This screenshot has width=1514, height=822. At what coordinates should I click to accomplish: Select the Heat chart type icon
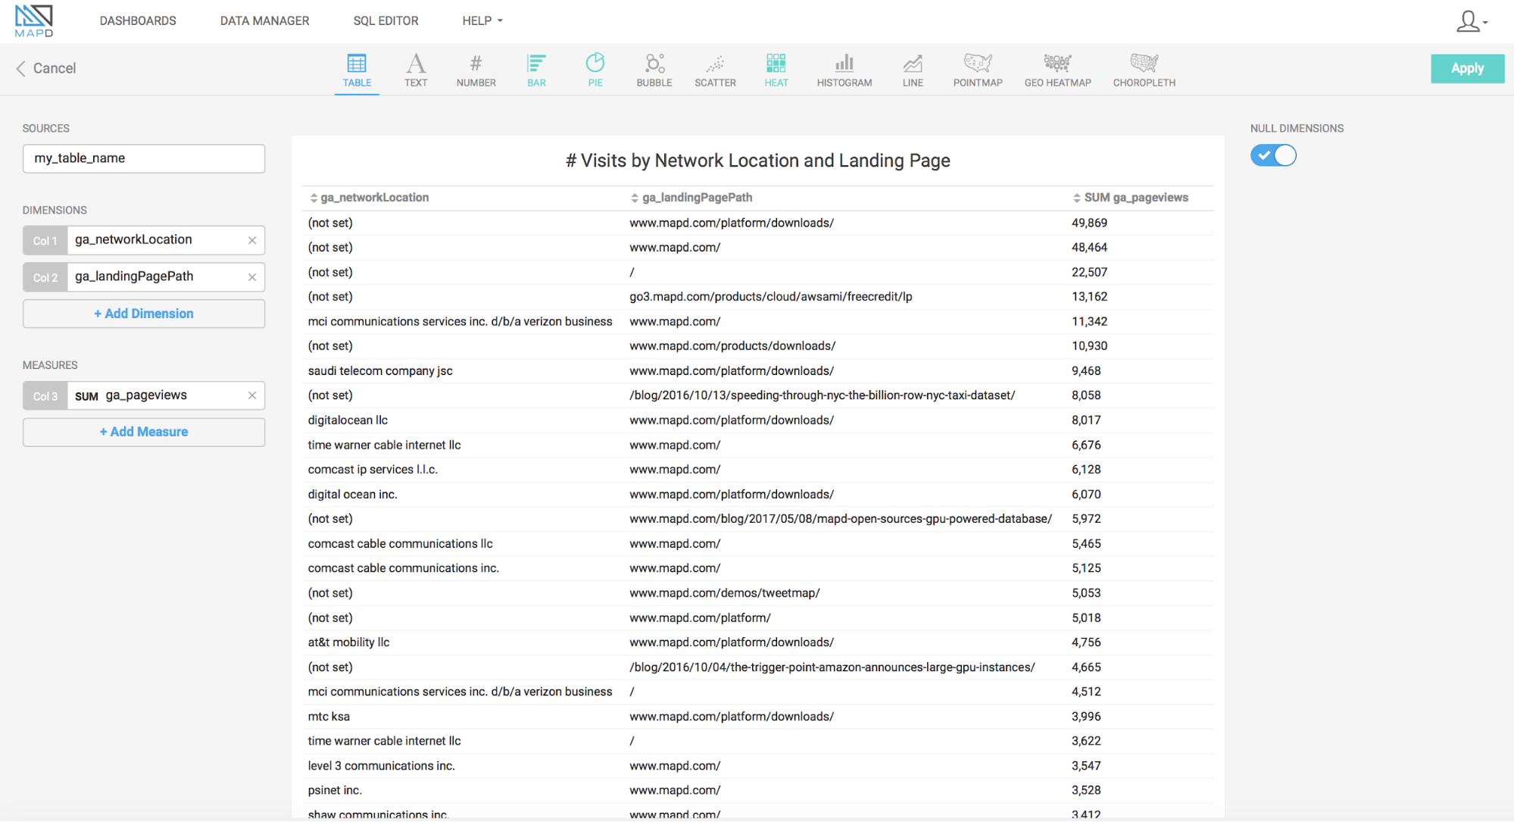pyautogui.click(x=776, y=63)
